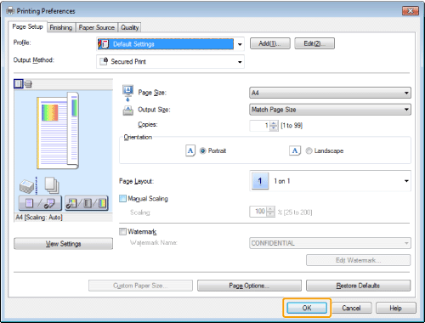This screenshot has width=425, height=323.
Task: Expand the Output Method dropdown
Action: pyautogui.click(x=170, y=61)
